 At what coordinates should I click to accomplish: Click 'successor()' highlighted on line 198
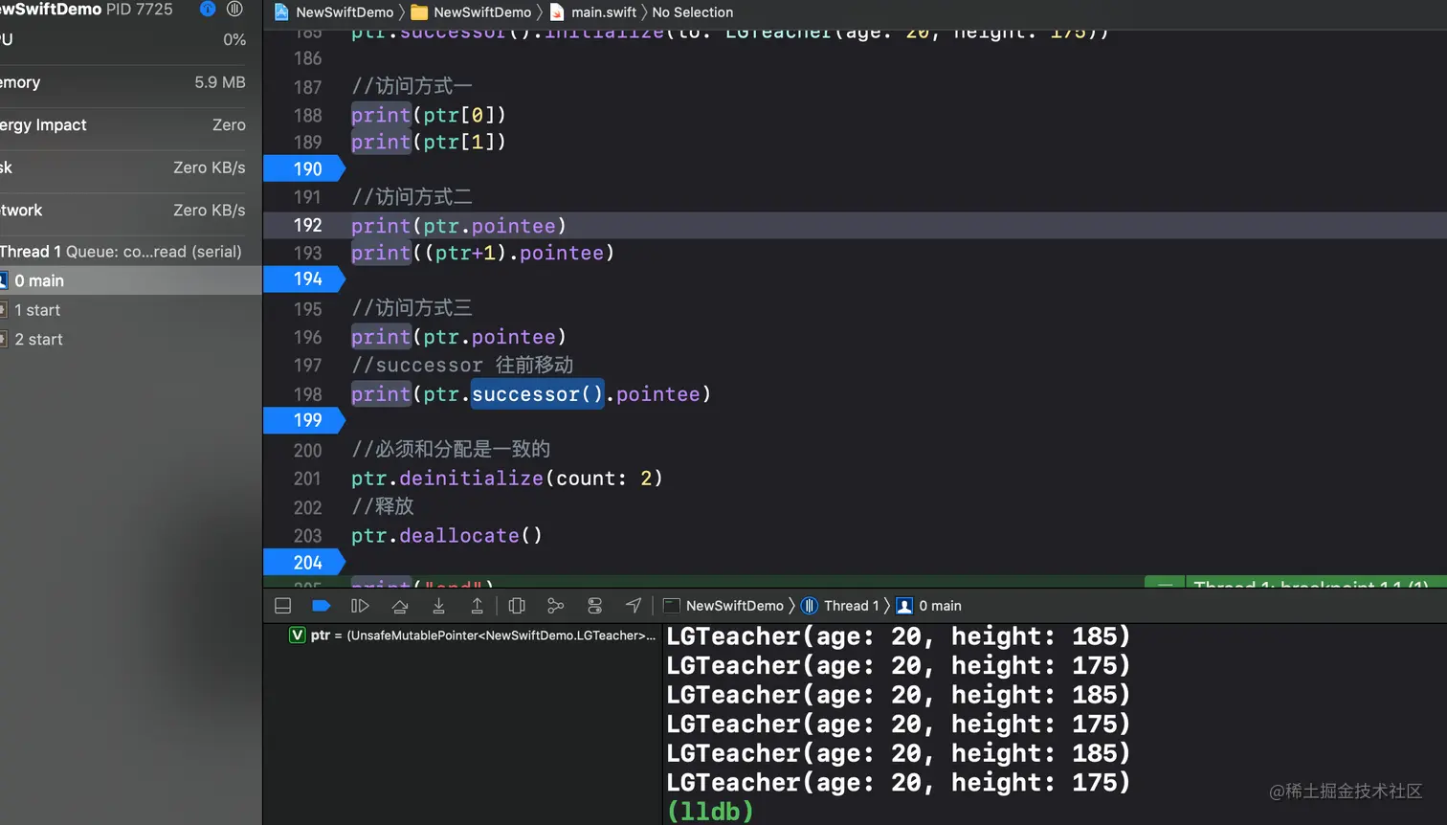pos(537,394)
